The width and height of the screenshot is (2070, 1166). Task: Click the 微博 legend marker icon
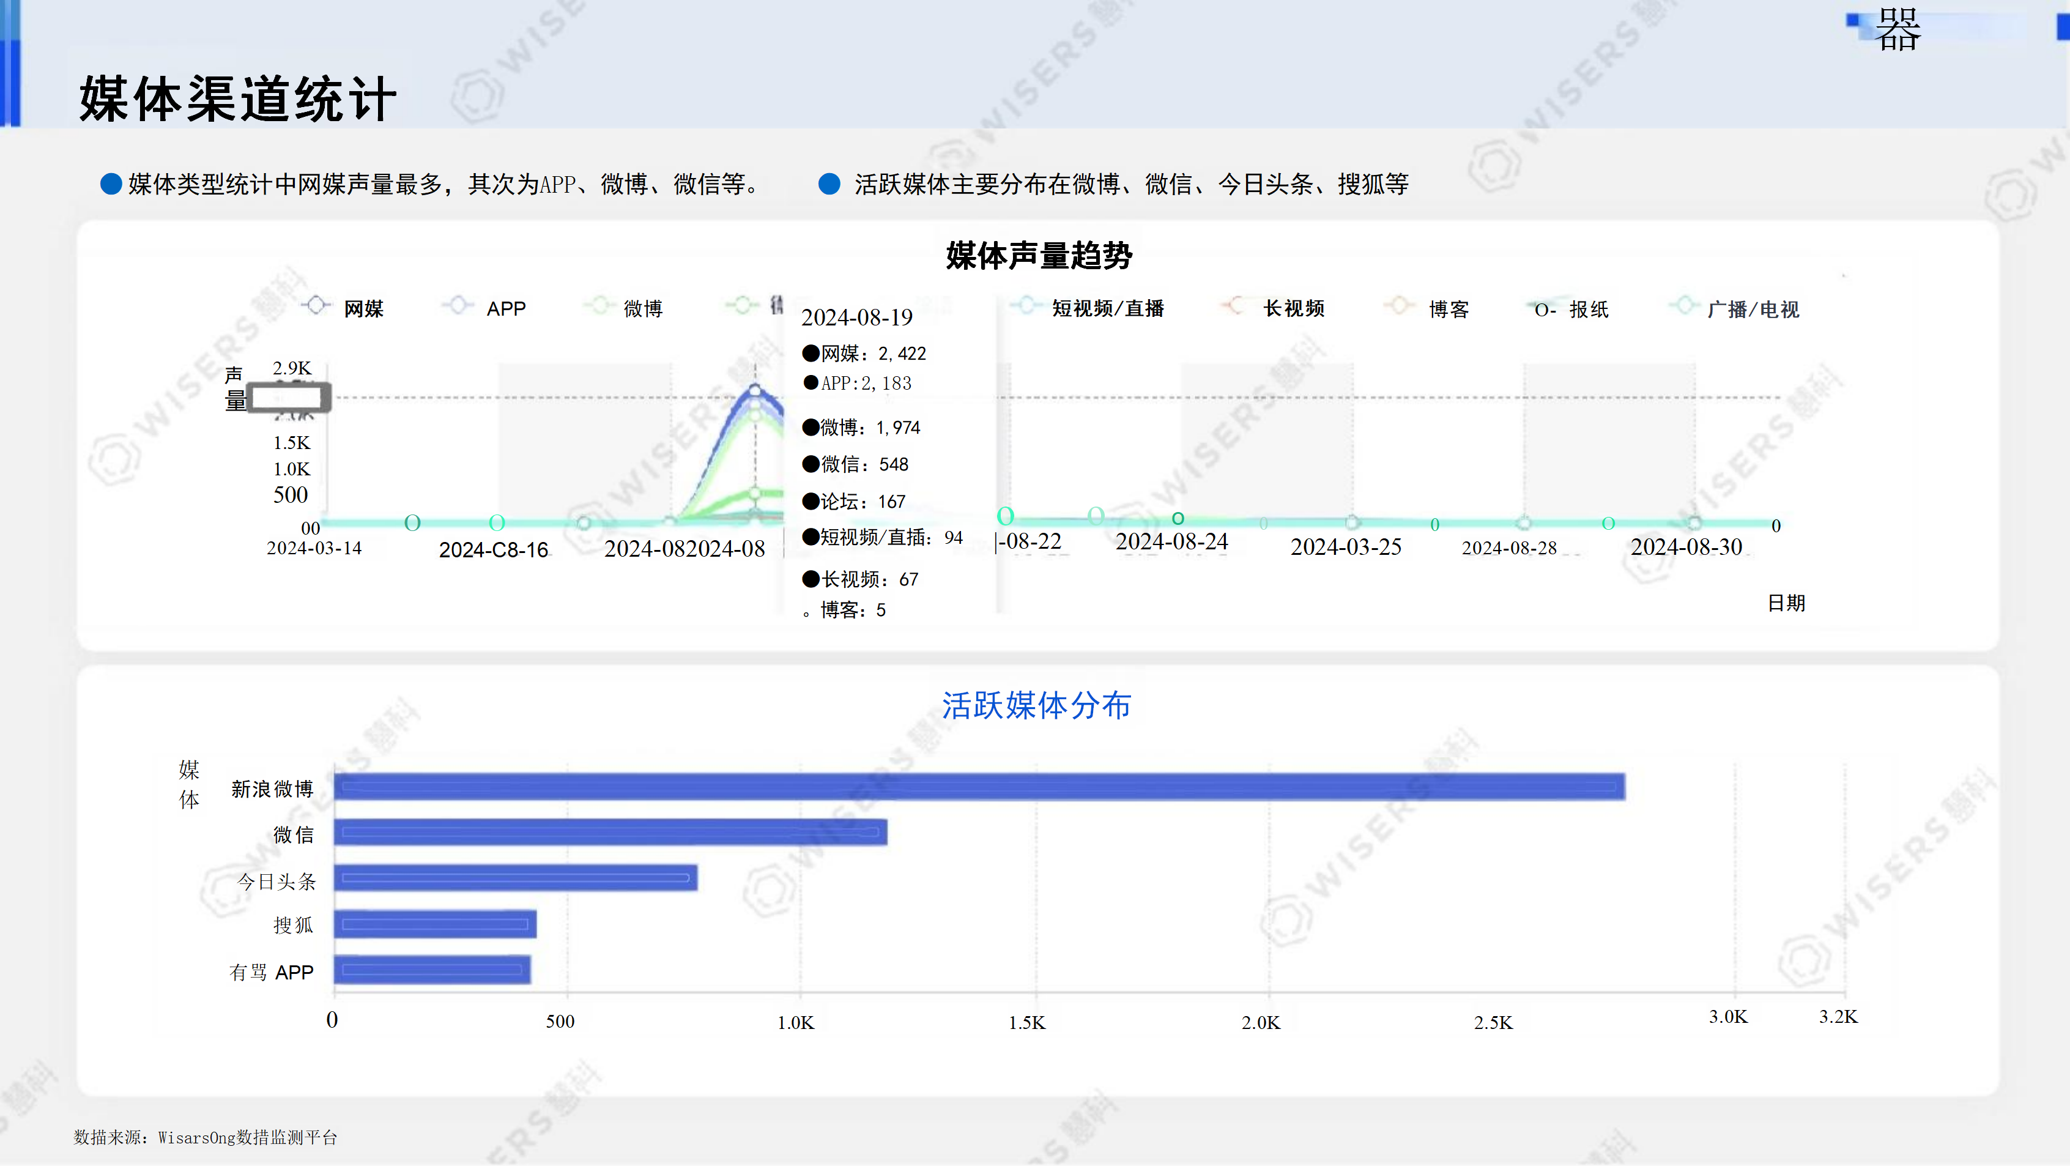tap(599, 305)
